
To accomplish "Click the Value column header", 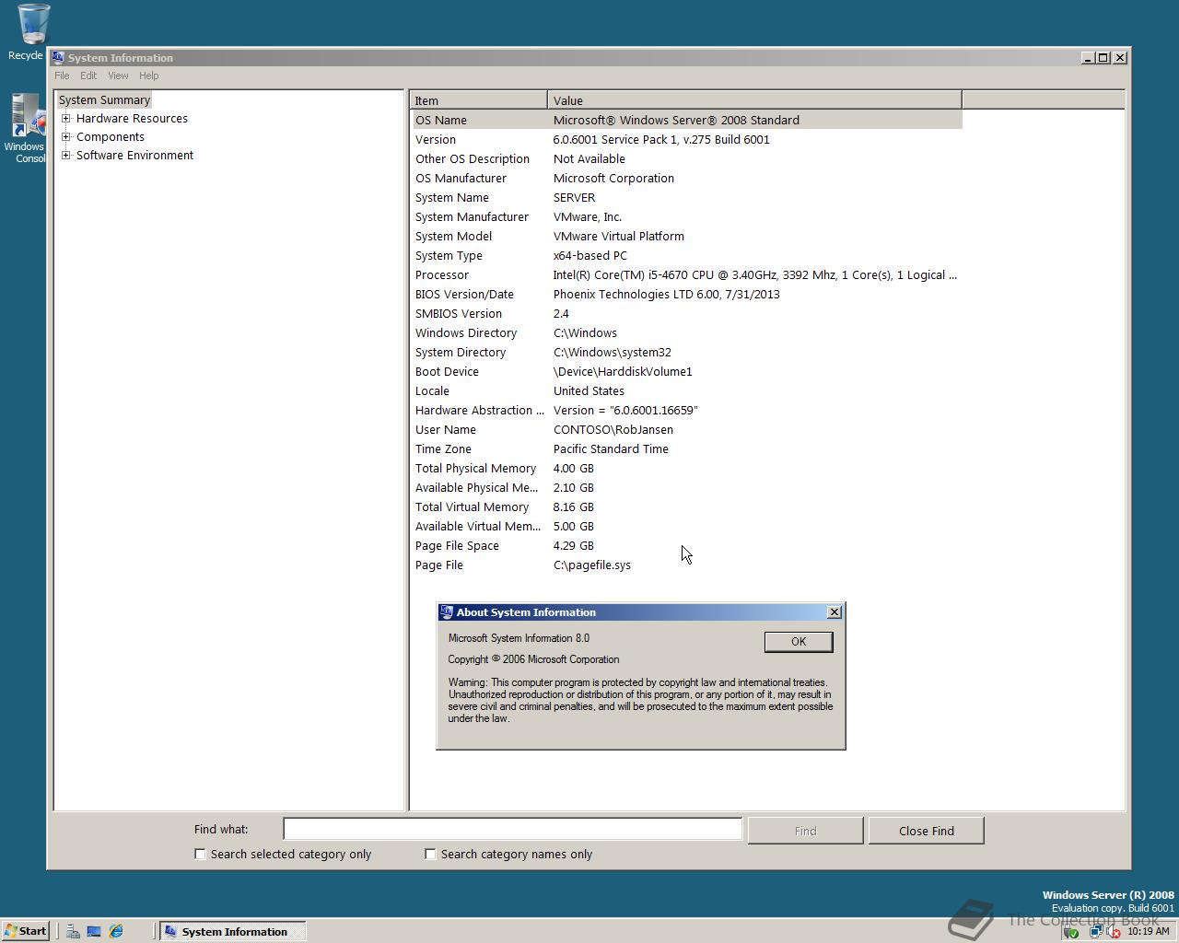I will coord(754,100).
